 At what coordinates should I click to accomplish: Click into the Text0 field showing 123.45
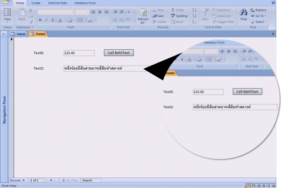pos(79,53)
